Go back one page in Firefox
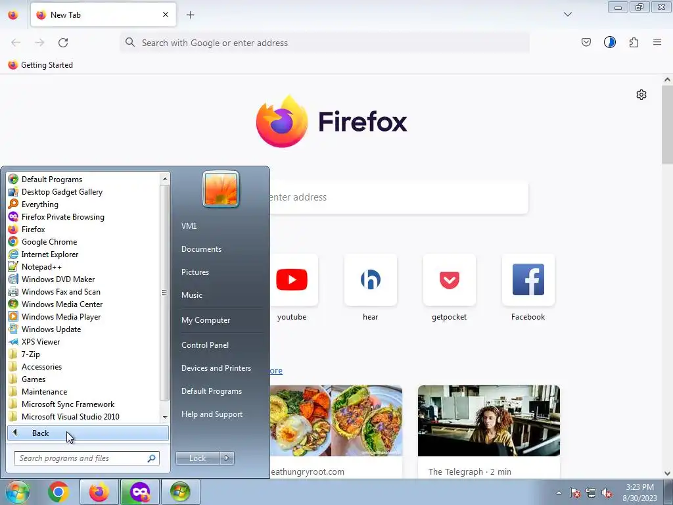This screenshot has height=505, width=673. coord(16,43)
